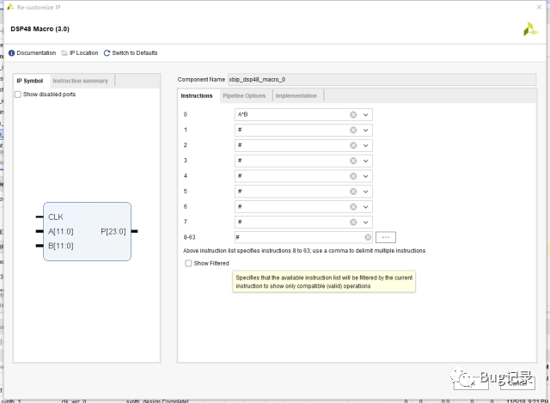The width and height of the screenshot is (550, 403).
Task: Expand the instruction 6 dropdown arrow
Action: coord(365,207)
